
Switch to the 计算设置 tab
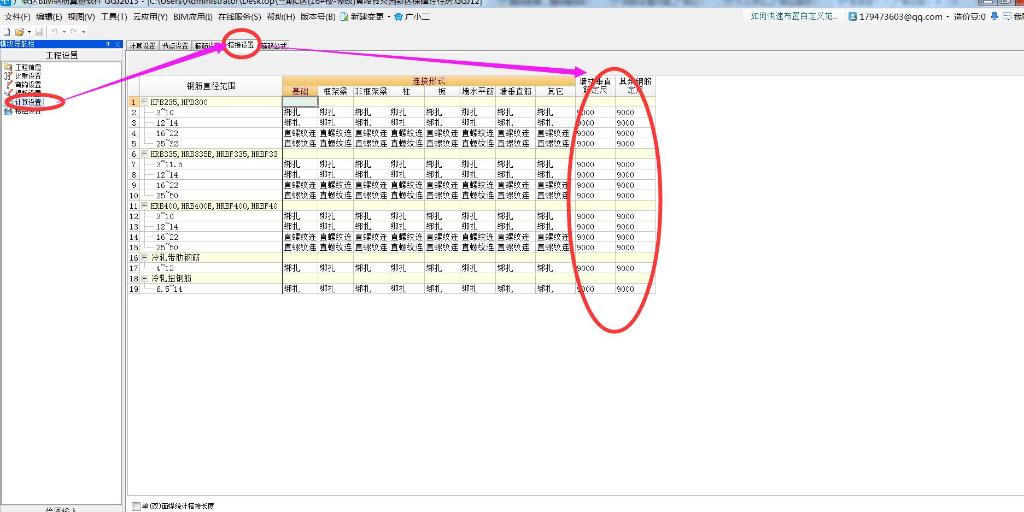[x=143, y=46]
